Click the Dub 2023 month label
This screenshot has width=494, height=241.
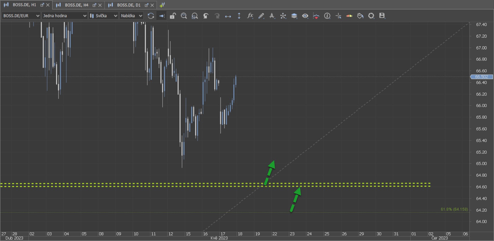coord(14,238)
